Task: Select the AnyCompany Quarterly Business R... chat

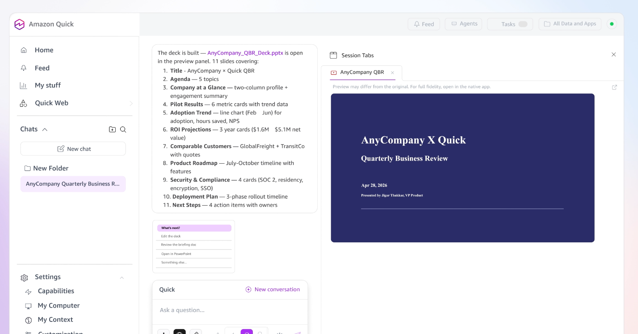Action: tap(73, 184)
